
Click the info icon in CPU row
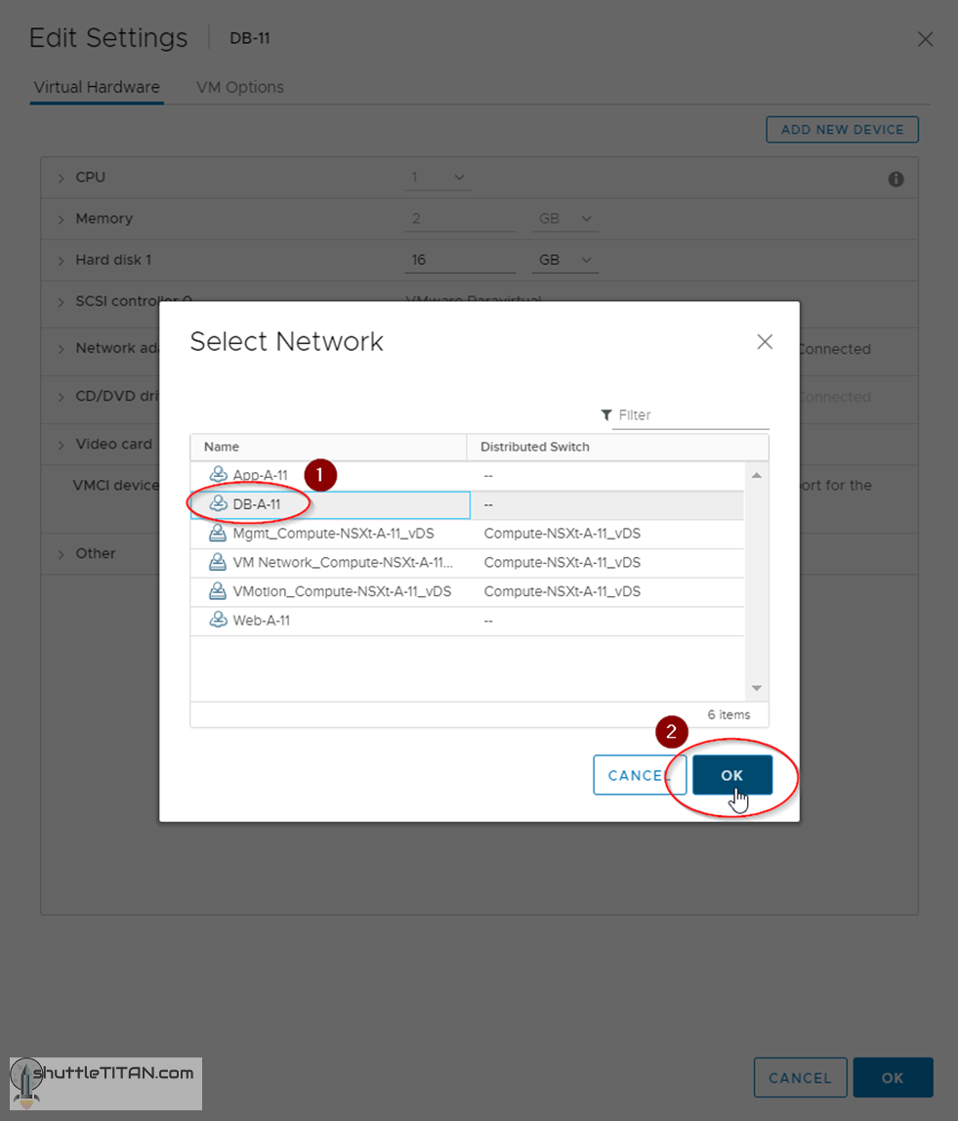pyautogui.click(x=896, y=179)
